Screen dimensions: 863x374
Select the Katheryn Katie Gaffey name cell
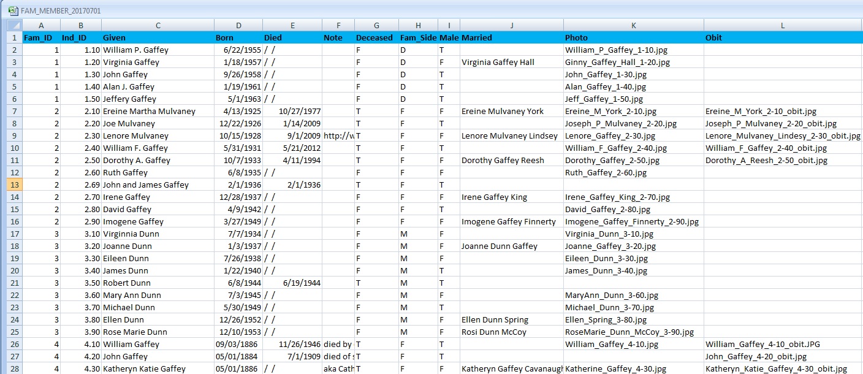(x=158, y=368)
